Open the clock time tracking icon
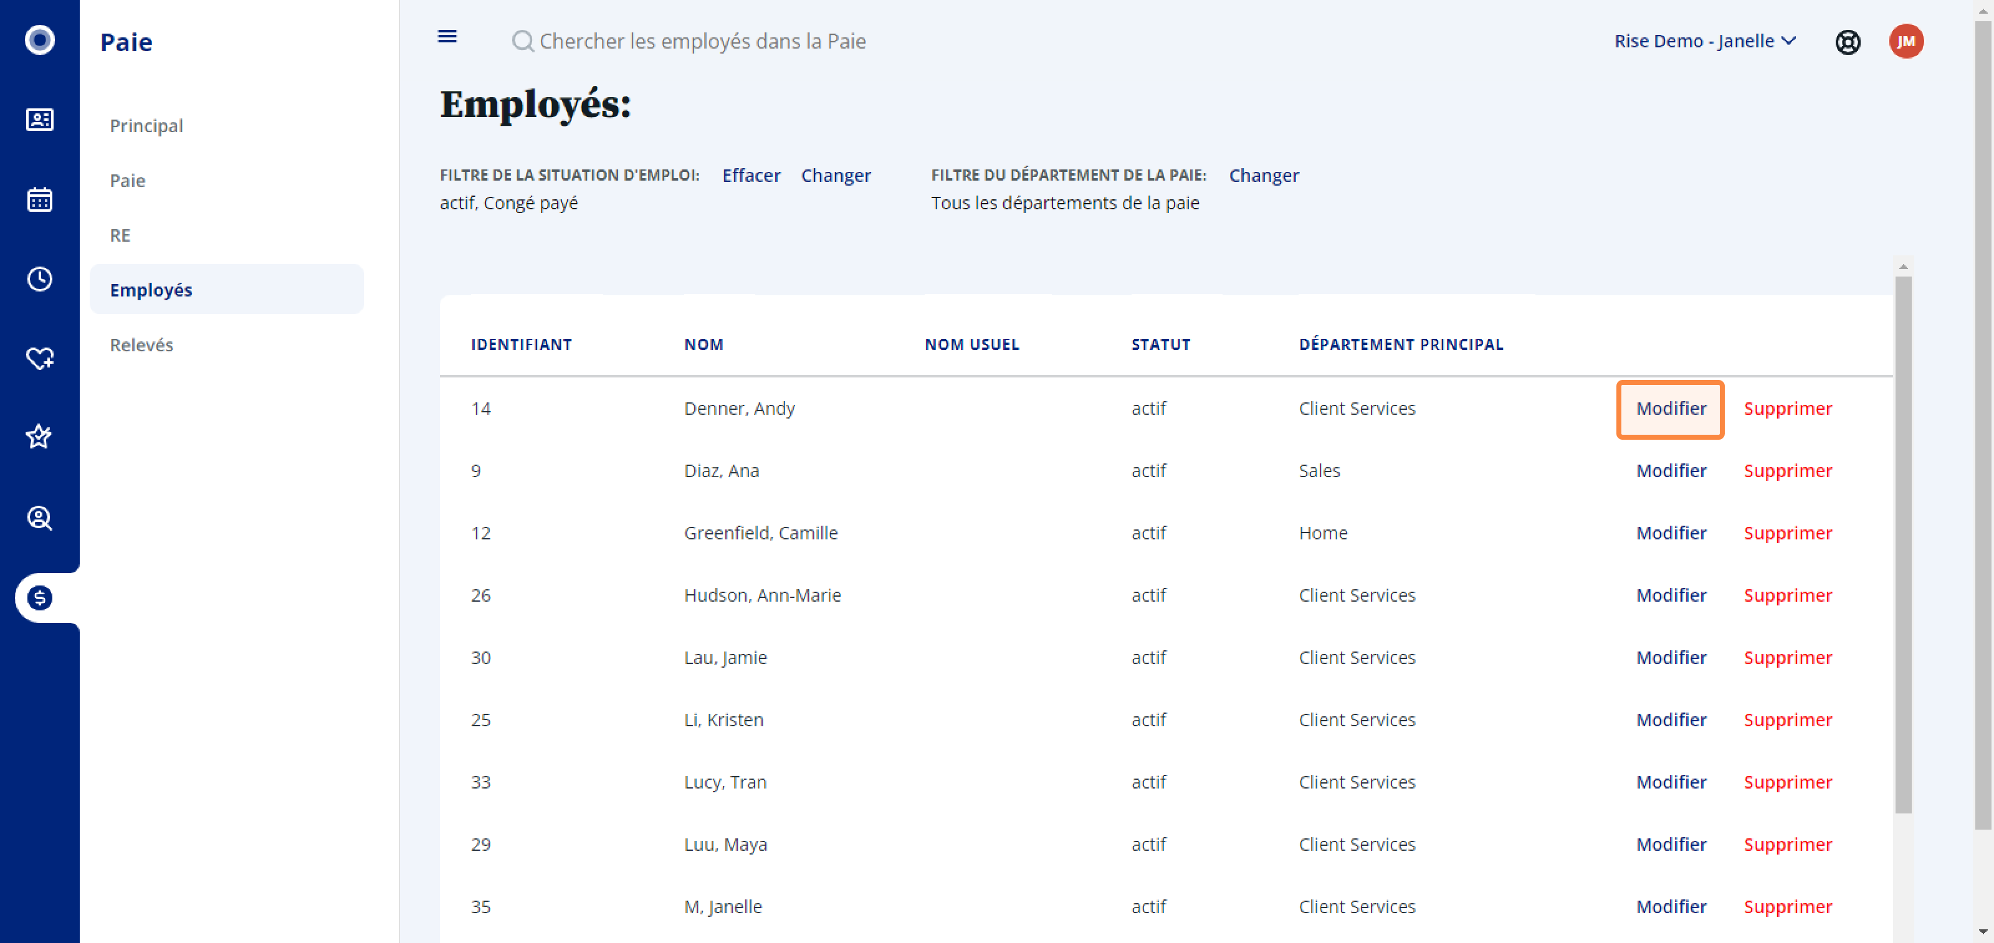Viewport: 1994px width, 943px height. point(39,279)
